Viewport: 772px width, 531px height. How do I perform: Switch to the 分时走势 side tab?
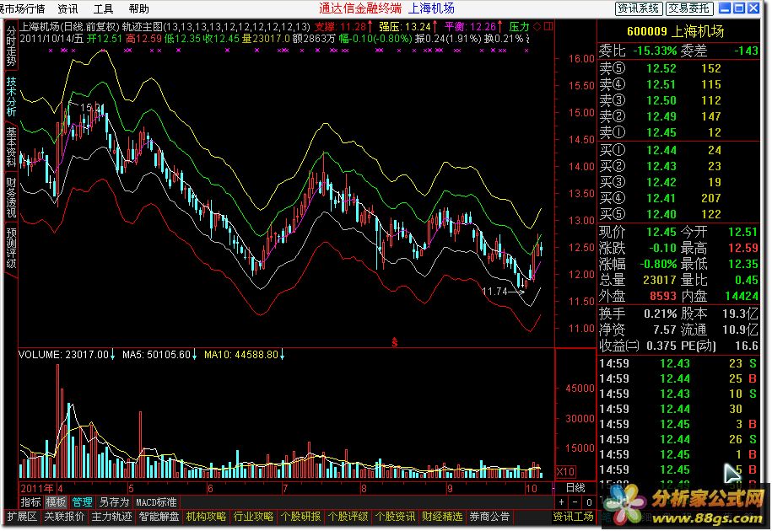pos(11,46)
